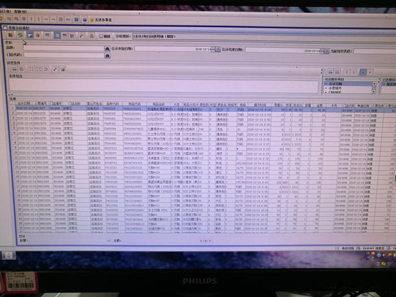The width and height of the screenshot is (396, 297).
Task: Click the green refresh icon in analysis toolbar
Action: pyautogui.click(x=20, y=35)
